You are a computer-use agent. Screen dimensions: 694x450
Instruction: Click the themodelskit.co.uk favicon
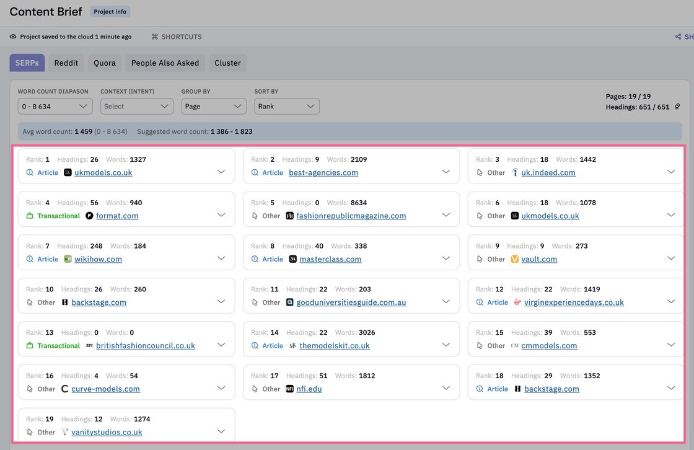click(x=293, y=345)
